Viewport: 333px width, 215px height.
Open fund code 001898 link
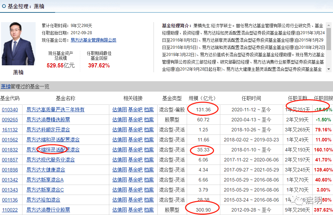click(x=10, y=170)
